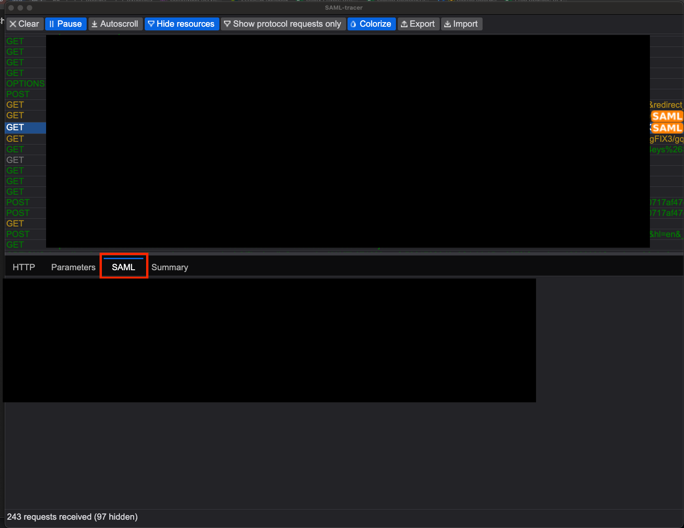
Task: Clear the captured request list
Action: [x=25, y=24]
